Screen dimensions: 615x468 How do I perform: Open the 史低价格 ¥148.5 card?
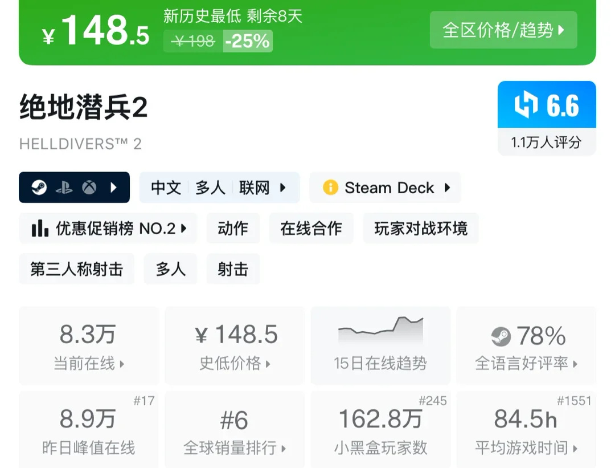235,345
